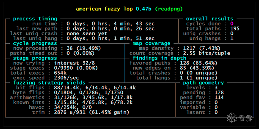This screenshot has width=259, height=129.
Task: Click new edges on value "85 (43.59%)"
Action: [x=197, y=68]
